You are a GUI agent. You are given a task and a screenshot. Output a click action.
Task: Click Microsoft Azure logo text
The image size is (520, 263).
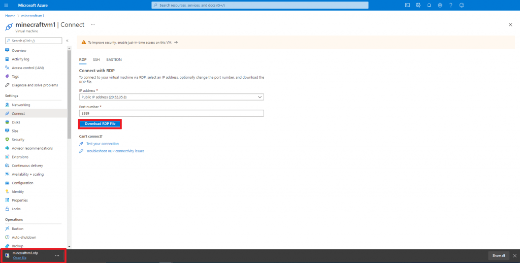(x=33, y=5)
